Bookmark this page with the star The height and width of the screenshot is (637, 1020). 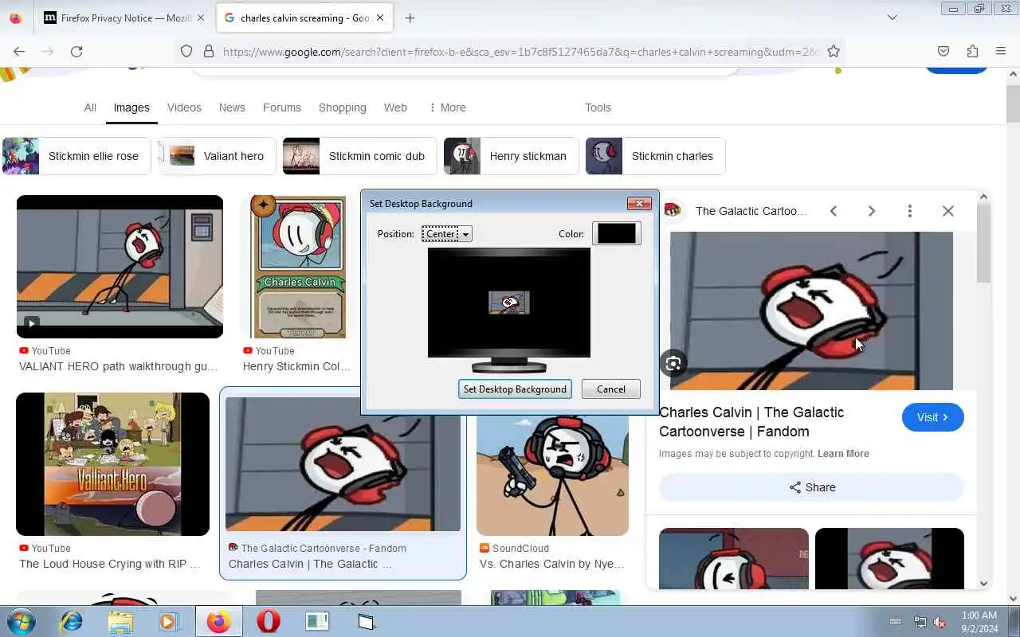coord(834,51)
